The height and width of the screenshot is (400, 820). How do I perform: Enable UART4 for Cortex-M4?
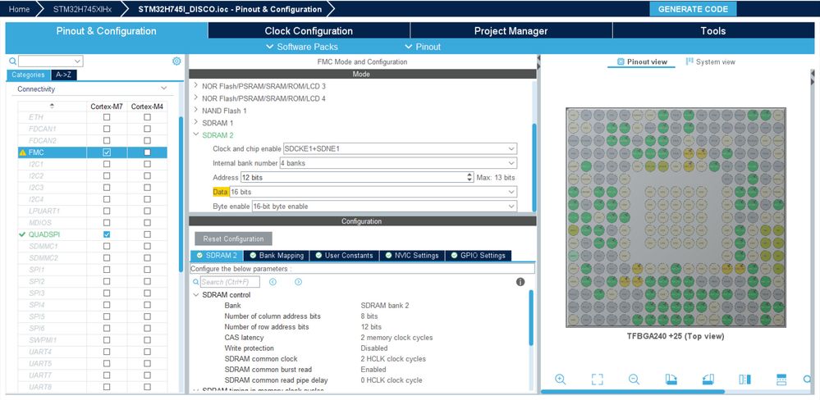pos(148,352)
